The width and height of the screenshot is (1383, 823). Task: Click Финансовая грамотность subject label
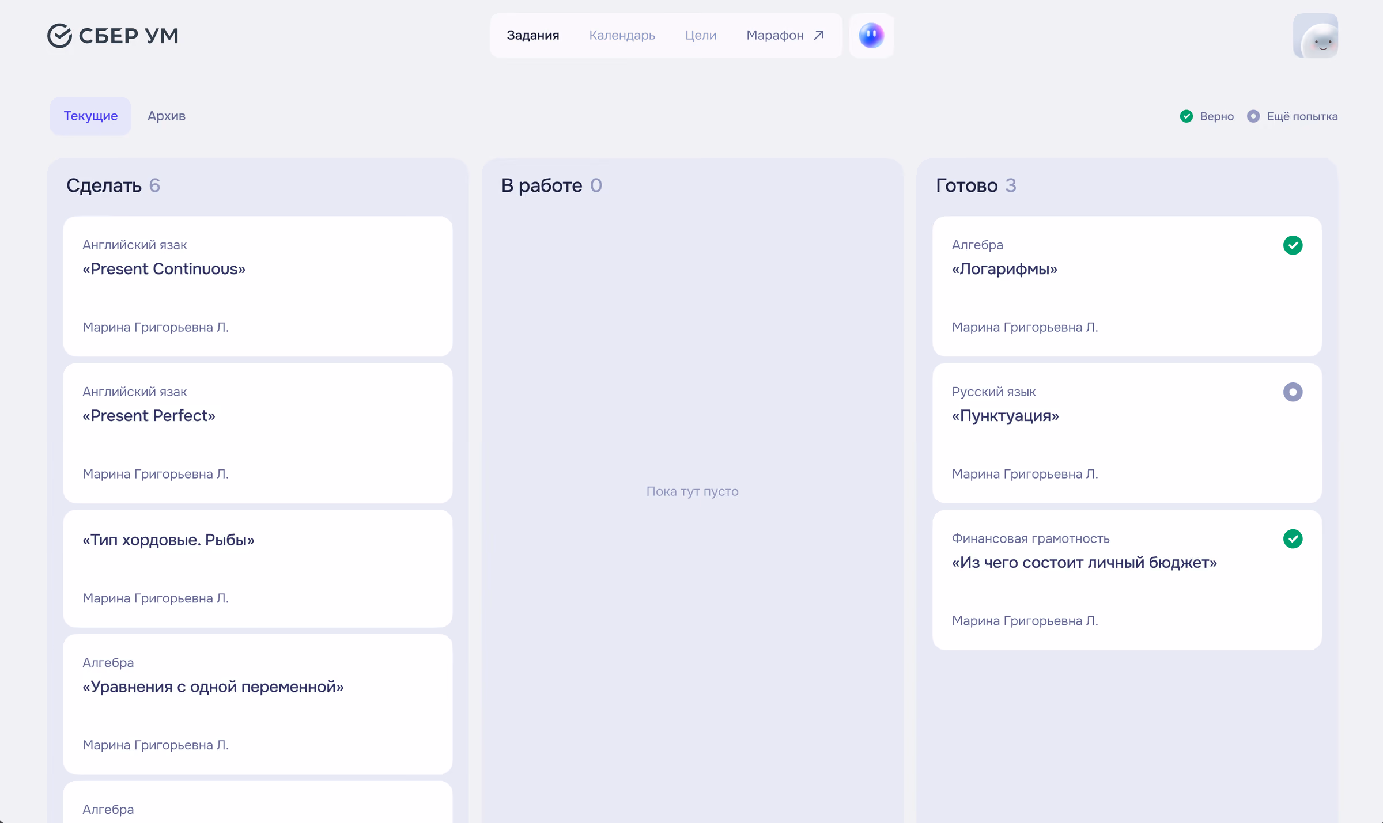tap(1030, 538)
